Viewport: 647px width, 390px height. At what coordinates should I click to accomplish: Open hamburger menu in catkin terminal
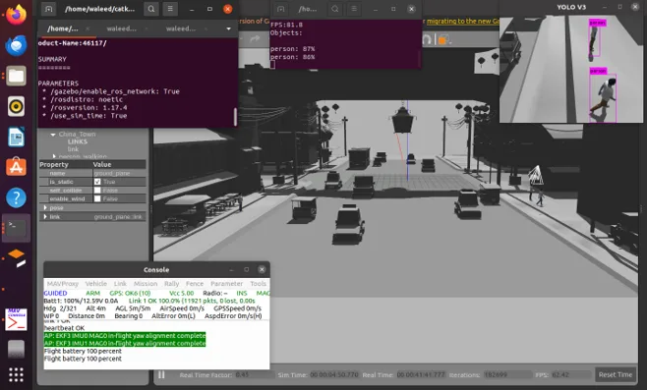(x=170, y=9)
